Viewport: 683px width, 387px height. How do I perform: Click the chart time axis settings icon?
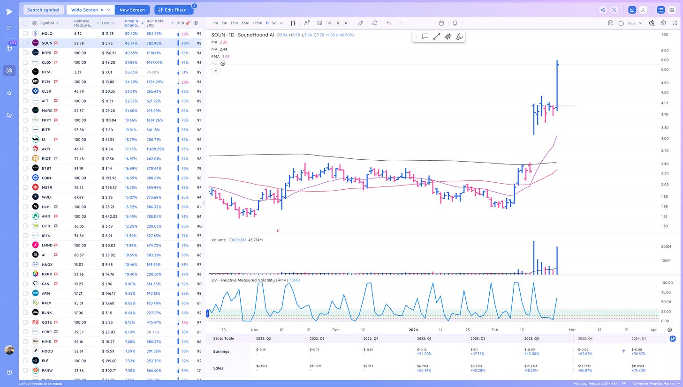(670, 330)
